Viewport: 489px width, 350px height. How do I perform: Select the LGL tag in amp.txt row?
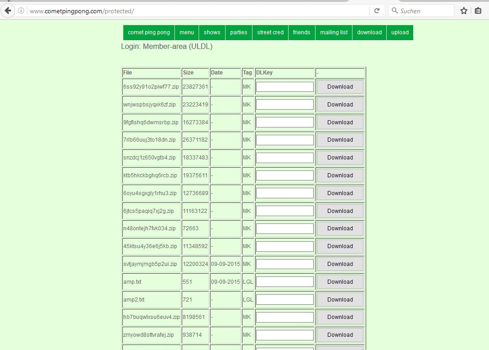pos(248,282)
